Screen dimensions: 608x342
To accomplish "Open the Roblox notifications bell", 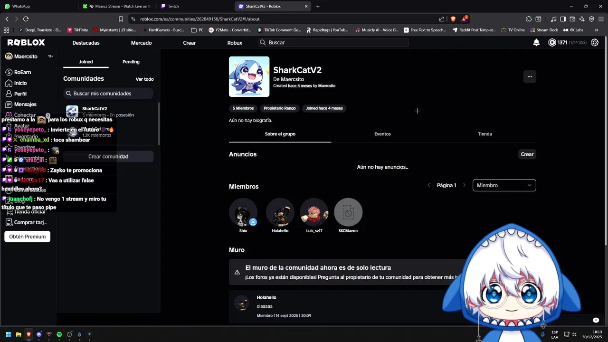I will [x=536, y=42].
